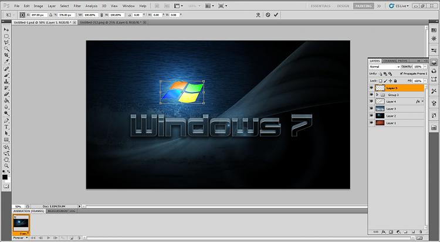Open the blend mode Normal dropdown
This screenshot has width=440, height=242.
(384, 67)
